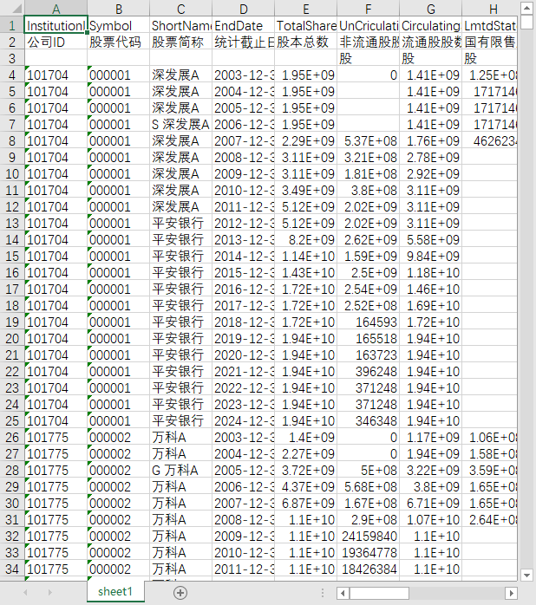The width and height of the screenshot is (536, 605).
Task: Click the 'S 深发展A' cell
Action: pyautogui.click(x=180, y=124)
